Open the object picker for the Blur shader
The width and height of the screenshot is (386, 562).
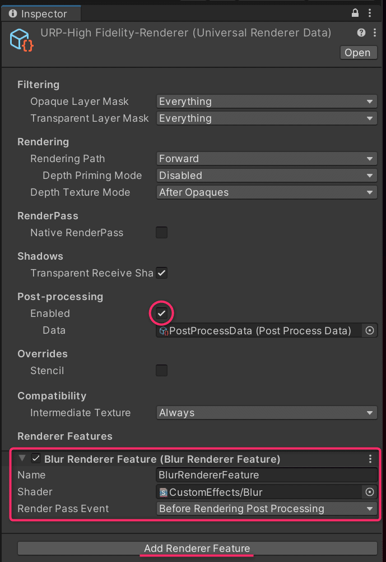click(x=370, y=492)
